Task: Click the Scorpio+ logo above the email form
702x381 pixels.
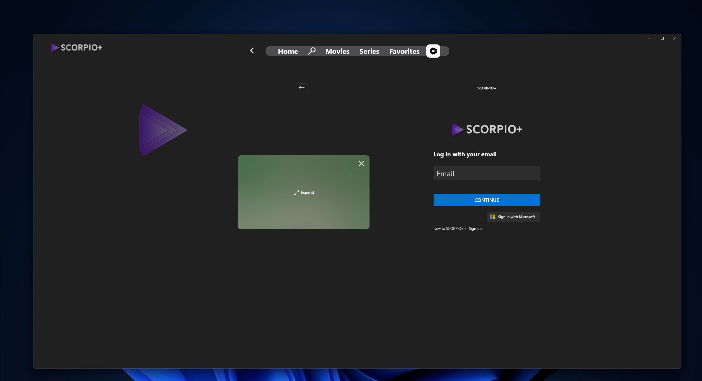Action: (x=486, y=129)
